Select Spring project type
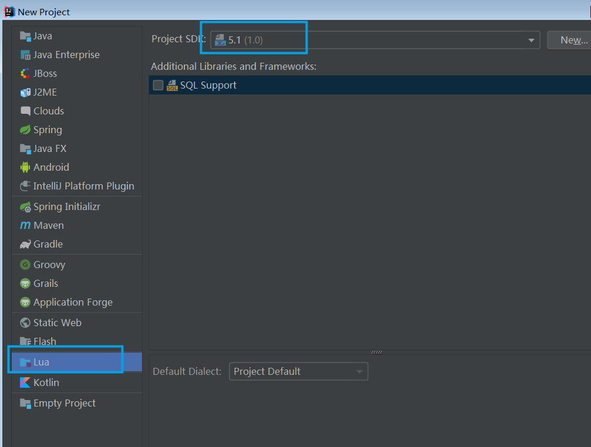The width and height of the screenshot is (591, 447). [77, 130]
